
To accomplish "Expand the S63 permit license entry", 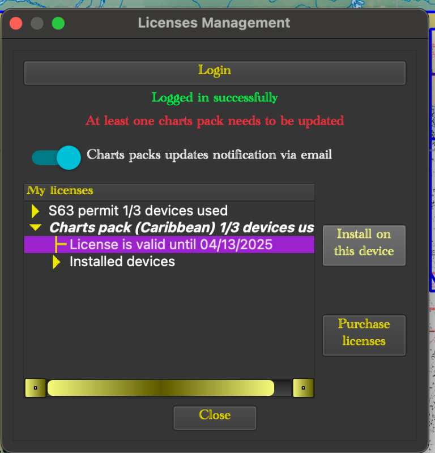I will coord(35,211).
